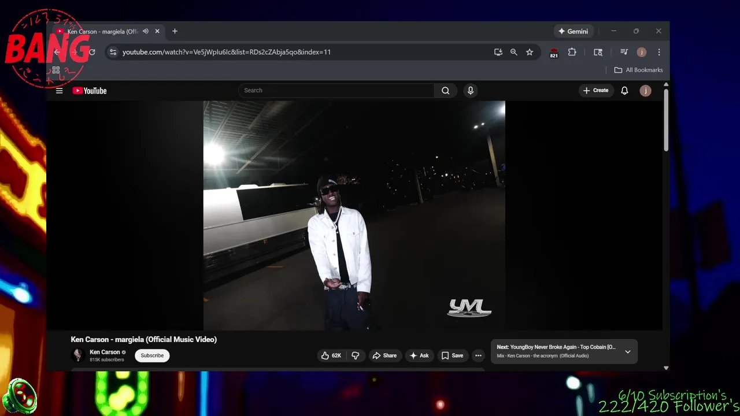Reload the page
Image resolution: width=740 pixels, height=416 pixels.
point(91,52)
